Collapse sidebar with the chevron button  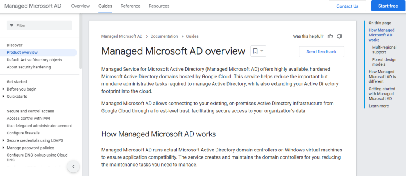click(73, 167)
